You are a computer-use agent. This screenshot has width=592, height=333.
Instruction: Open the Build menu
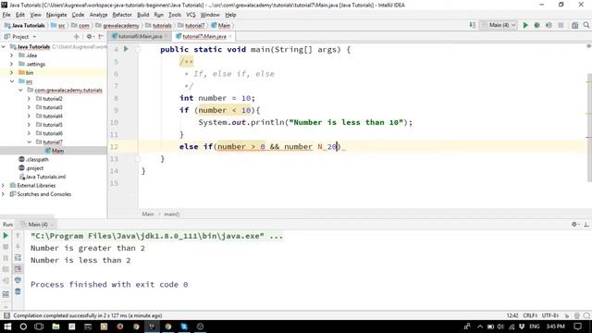pos(142,15)
